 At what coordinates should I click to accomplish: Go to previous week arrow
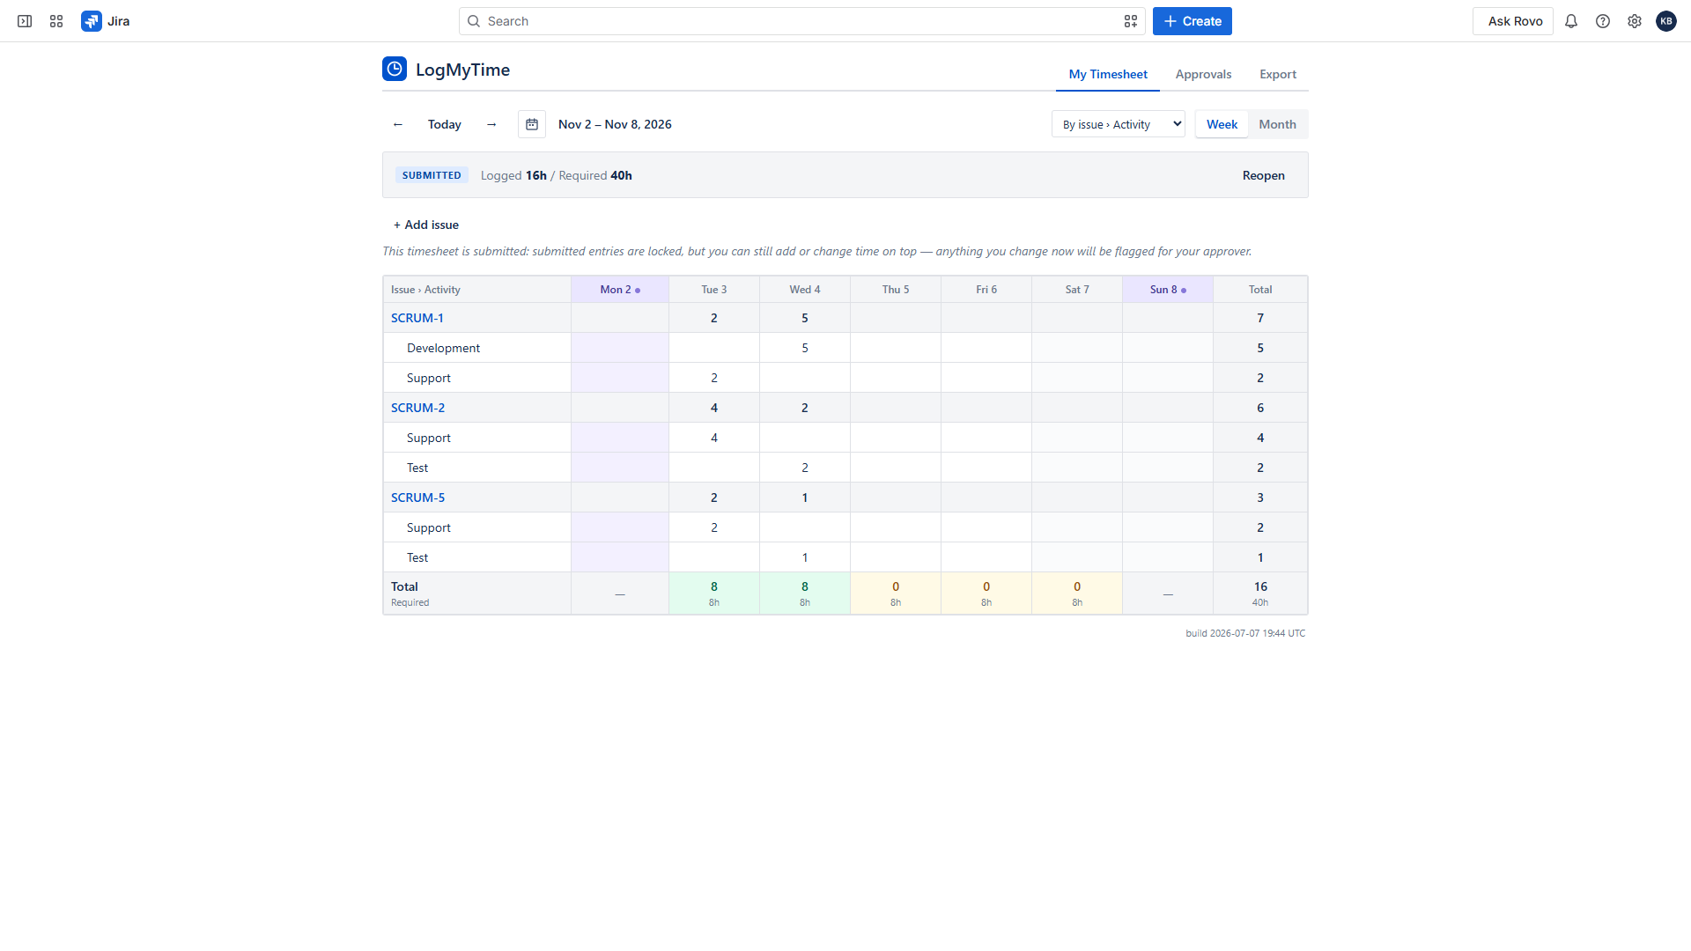pyautogui.click(x=398, y=124)
